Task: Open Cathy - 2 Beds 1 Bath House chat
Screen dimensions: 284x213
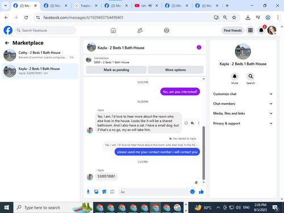Action: [40, 55]
